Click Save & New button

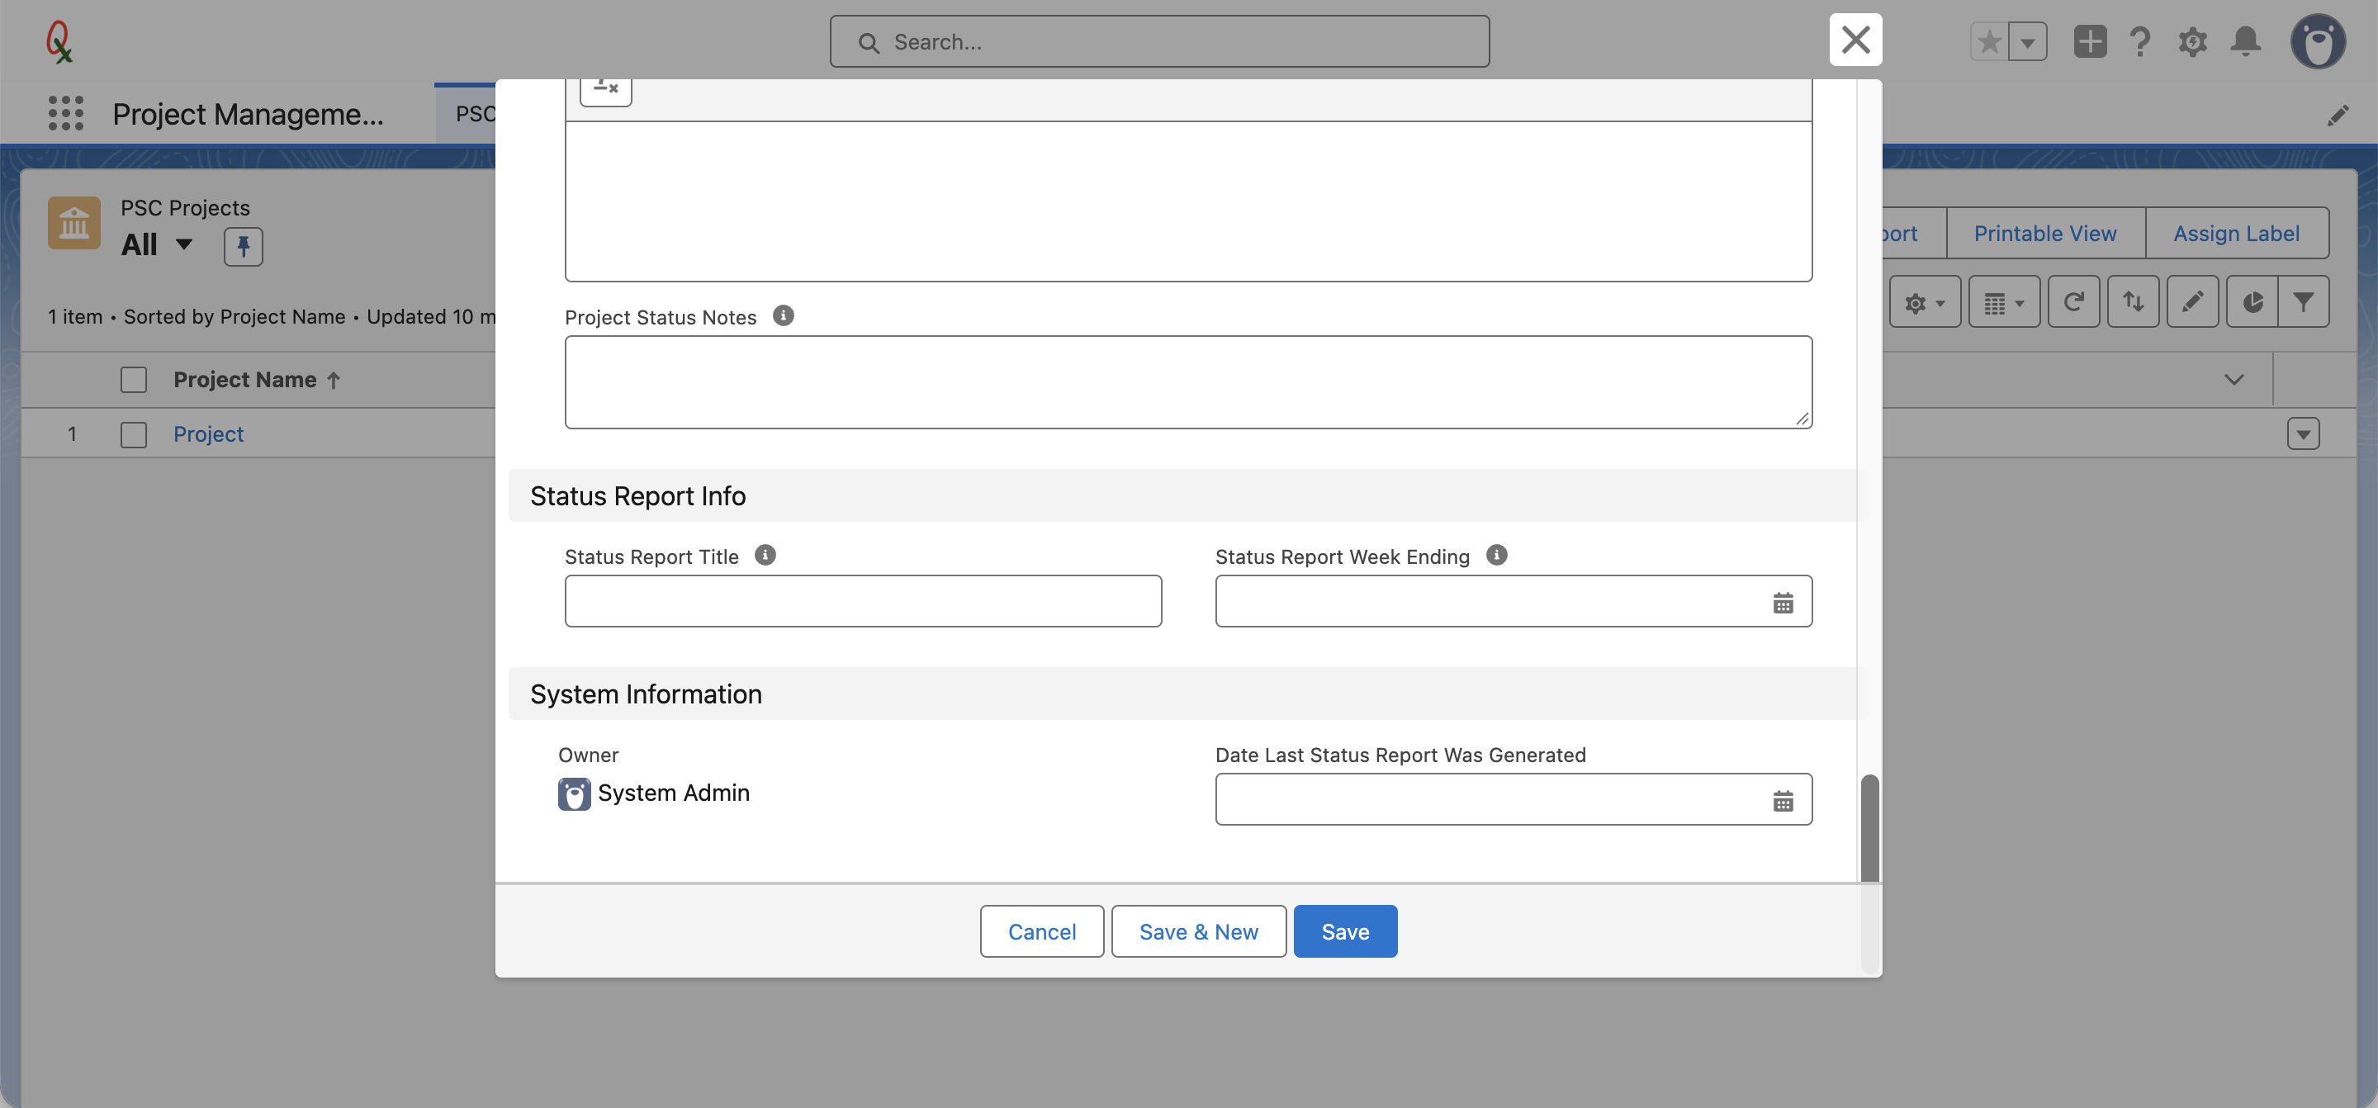coord(1198,930)
